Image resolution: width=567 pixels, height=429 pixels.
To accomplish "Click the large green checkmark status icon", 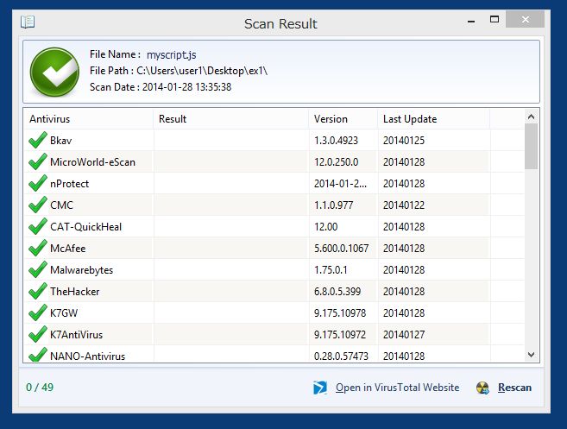I will click(x=54, y=72).
